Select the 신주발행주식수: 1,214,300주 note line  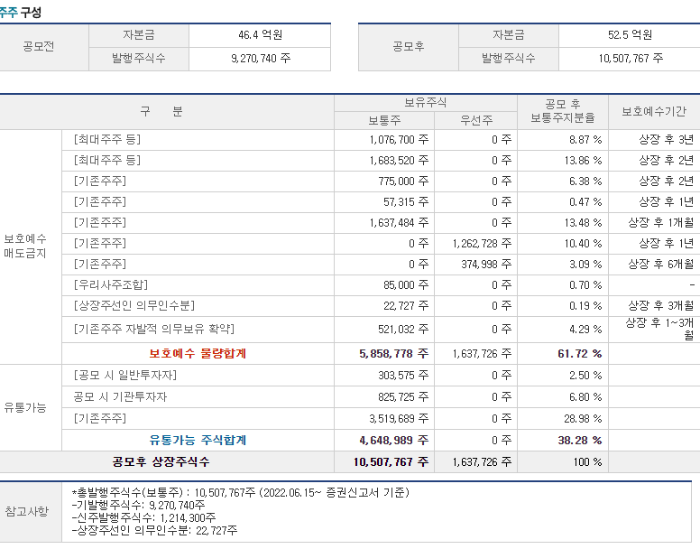(143, 517)
